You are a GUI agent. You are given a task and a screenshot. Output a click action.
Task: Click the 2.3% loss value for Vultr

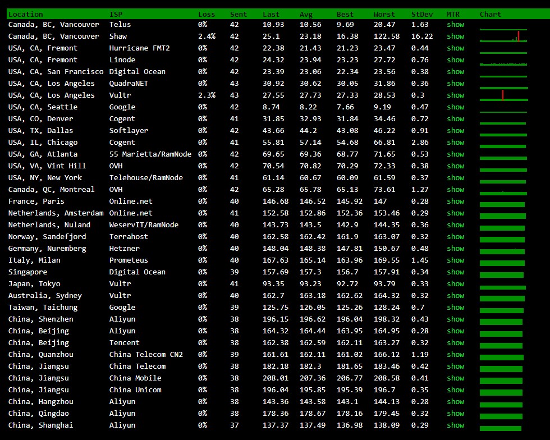pos(207,95)
